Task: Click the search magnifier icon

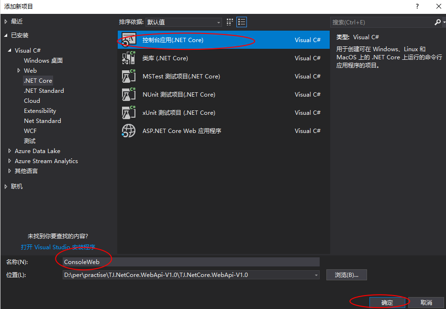Action: pos(438,22)
